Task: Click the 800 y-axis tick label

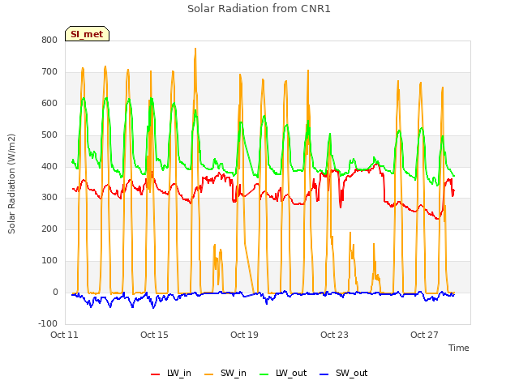Action: (49, 40)
